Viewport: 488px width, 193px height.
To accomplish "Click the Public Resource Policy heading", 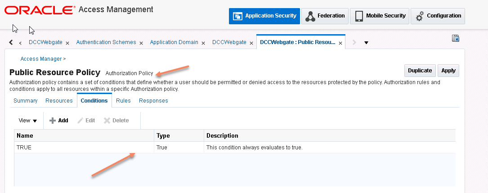I will coord(55,72).
